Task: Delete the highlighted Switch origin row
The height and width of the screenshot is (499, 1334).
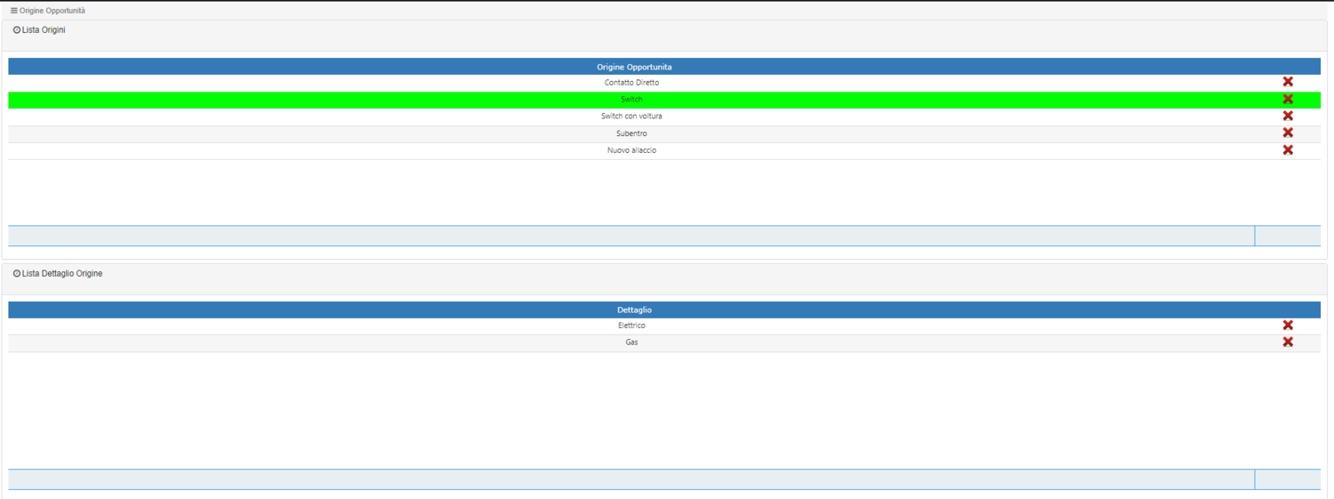Action: tap(1287, 99)
